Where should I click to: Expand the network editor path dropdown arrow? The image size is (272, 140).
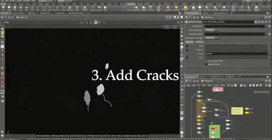[x=262, y=81]
